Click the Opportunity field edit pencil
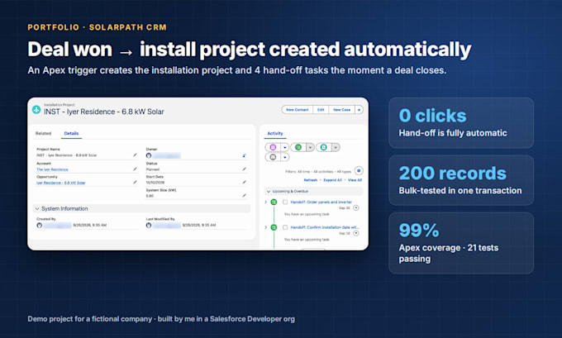The image size is (562, 338). click(135, 182)
